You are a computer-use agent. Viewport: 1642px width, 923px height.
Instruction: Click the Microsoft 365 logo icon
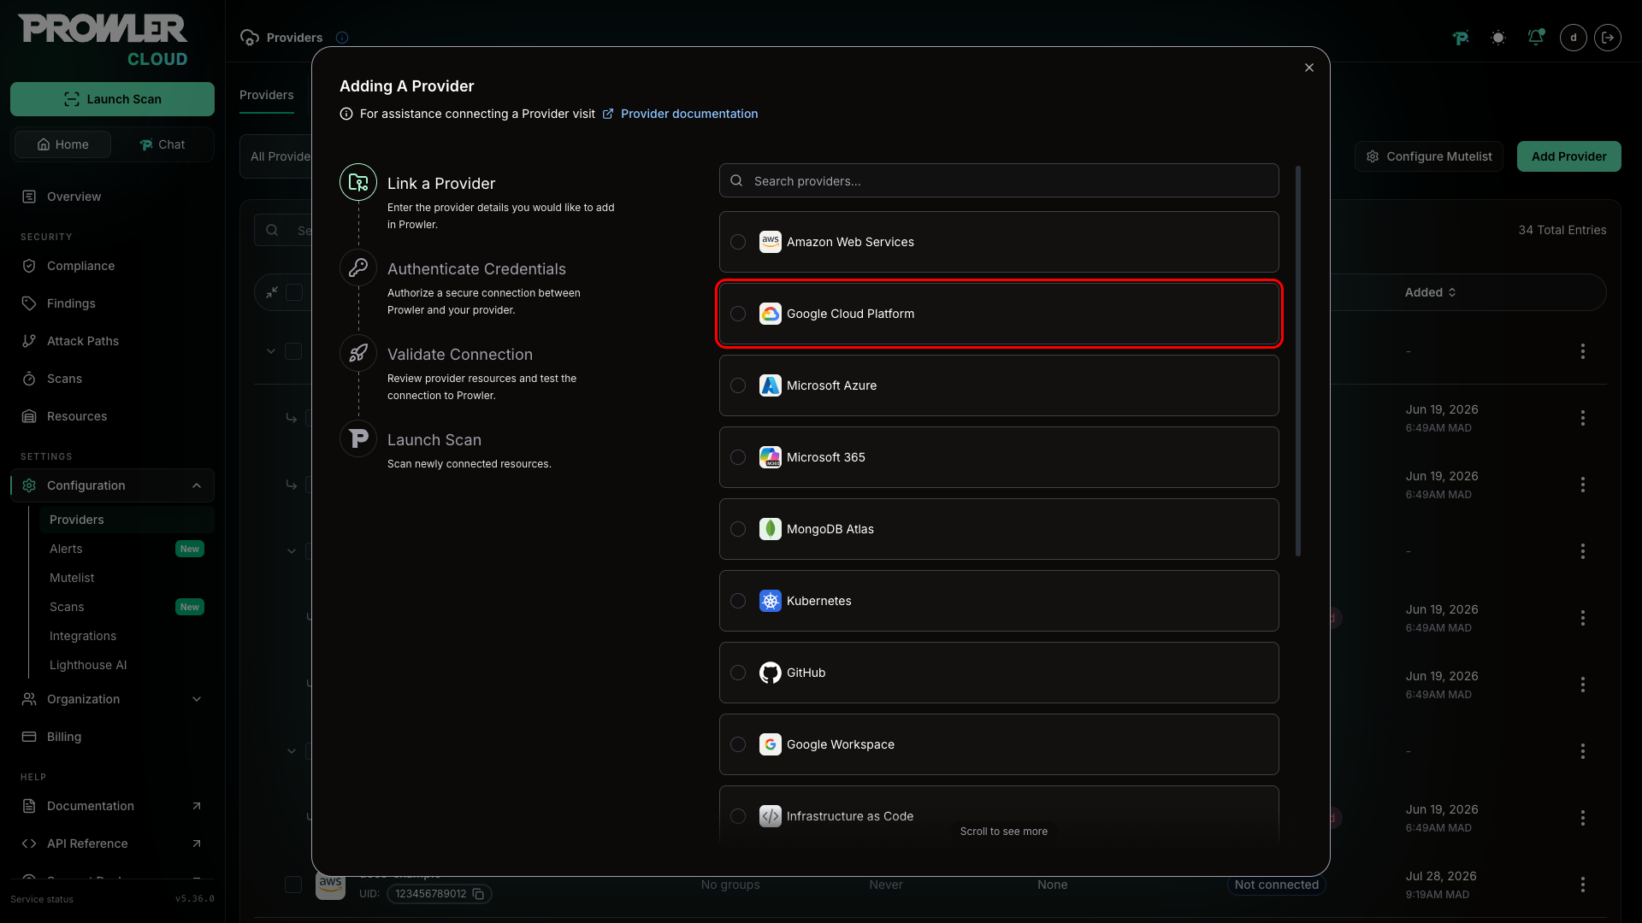pos(771,457)
